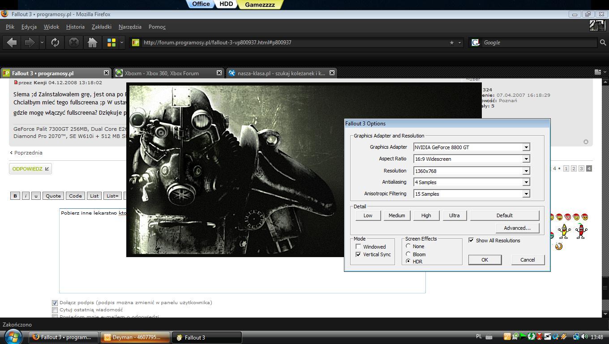
Task: Insert the dancing red pepper smiley
Action: tap(581, 231)
